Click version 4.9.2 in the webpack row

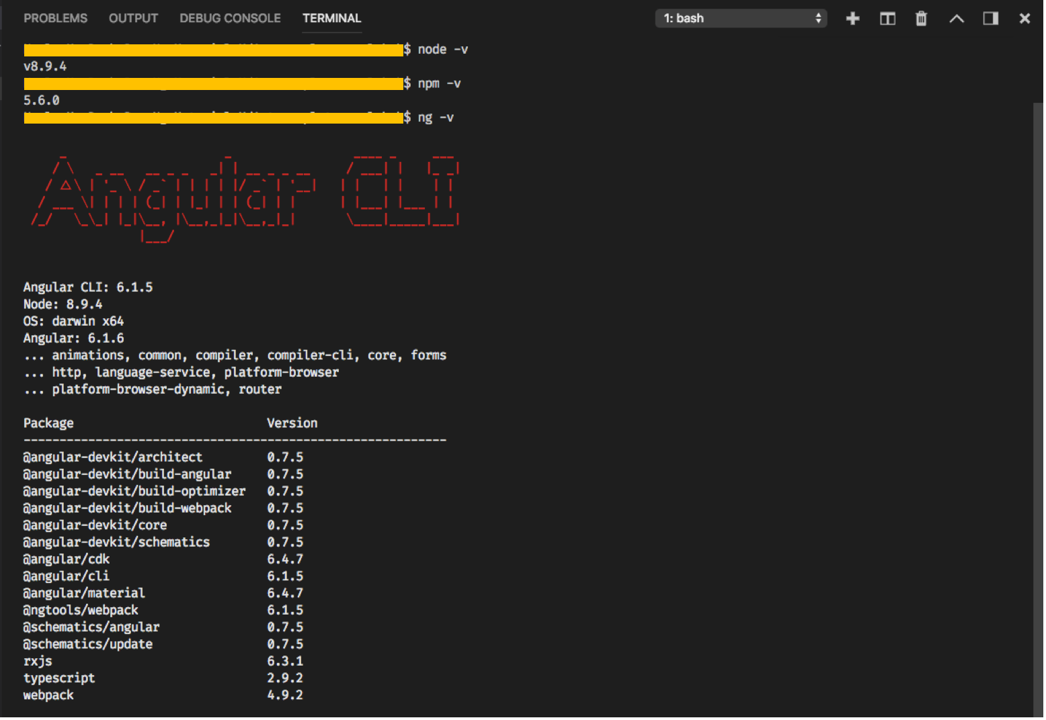(285, 695)
